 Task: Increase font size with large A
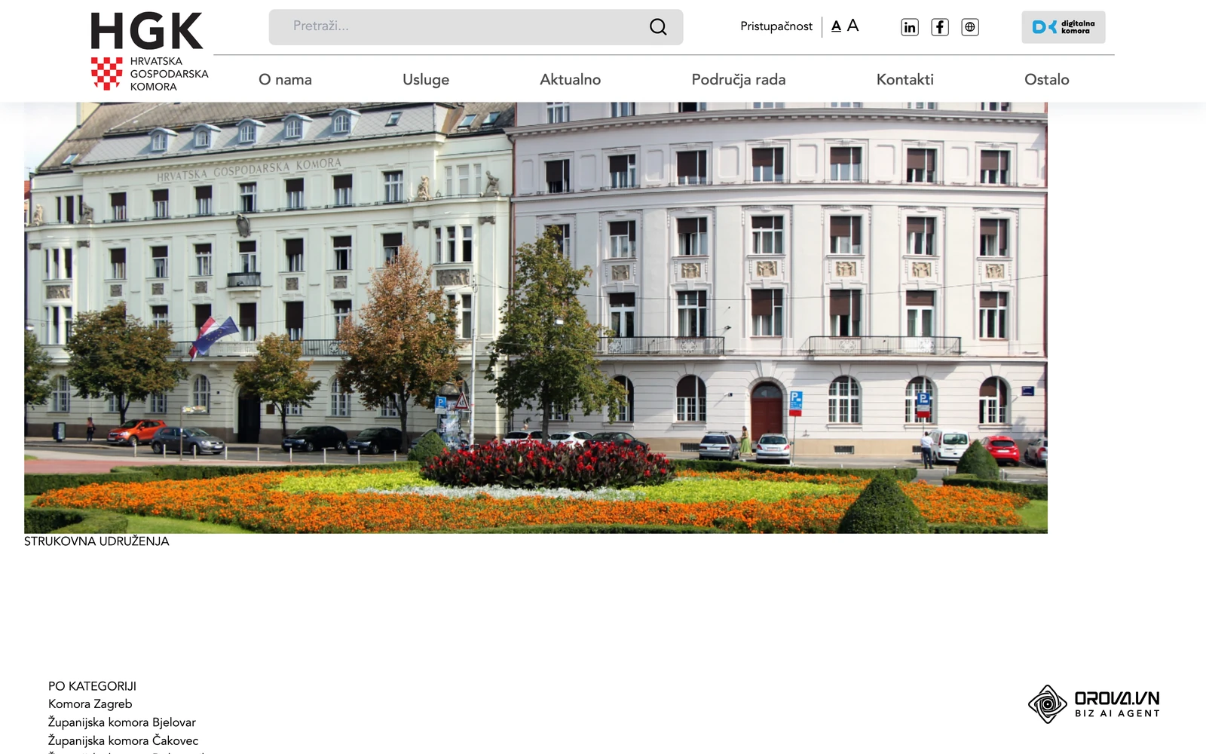(852, 26)
